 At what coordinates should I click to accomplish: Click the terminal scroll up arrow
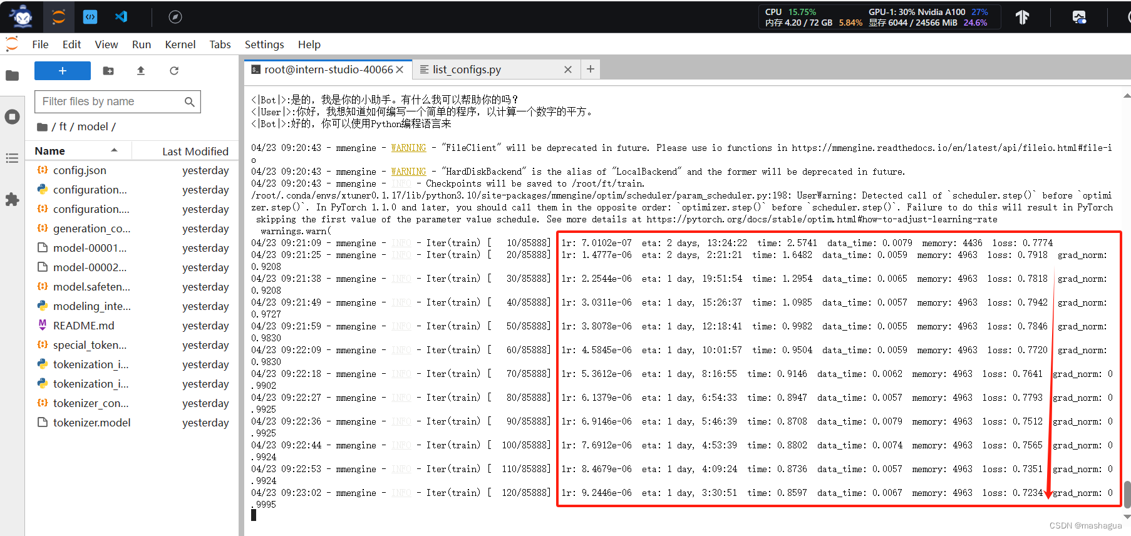(x=1127, y=96)
